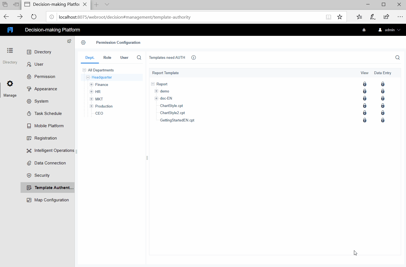The height and width of the screenshot is (267, 406).
Task: Toggle the View lock on demo folder
Action: pos(364,91)
